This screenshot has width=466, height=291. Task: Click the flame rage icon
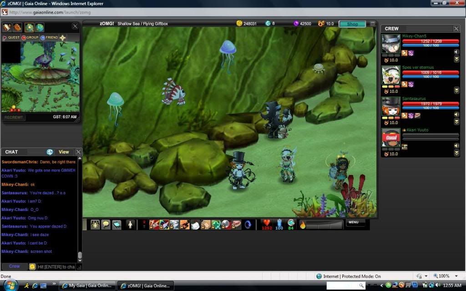pyautogui.click(x=303, y=225)
